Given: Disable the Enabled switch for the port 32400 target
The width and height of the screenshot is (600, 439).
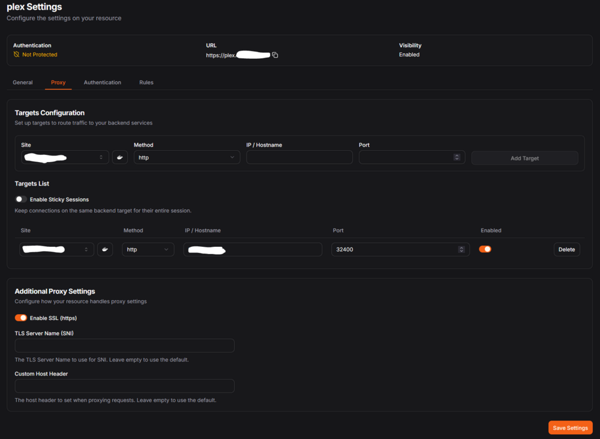Looking at the screenshot, I should tap(485, 249).
